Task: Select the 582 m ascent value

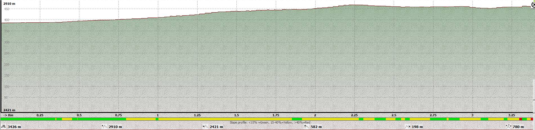Action: point(316,127)
